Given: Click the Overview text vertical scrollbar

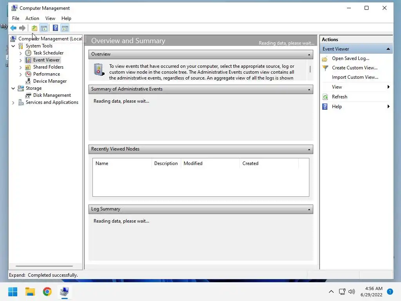Looking at the screenshot, I should pos(310,70).
